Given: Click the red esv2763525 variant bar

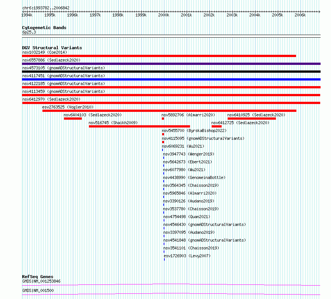Looking at the screenshot, I should (169, 111).
